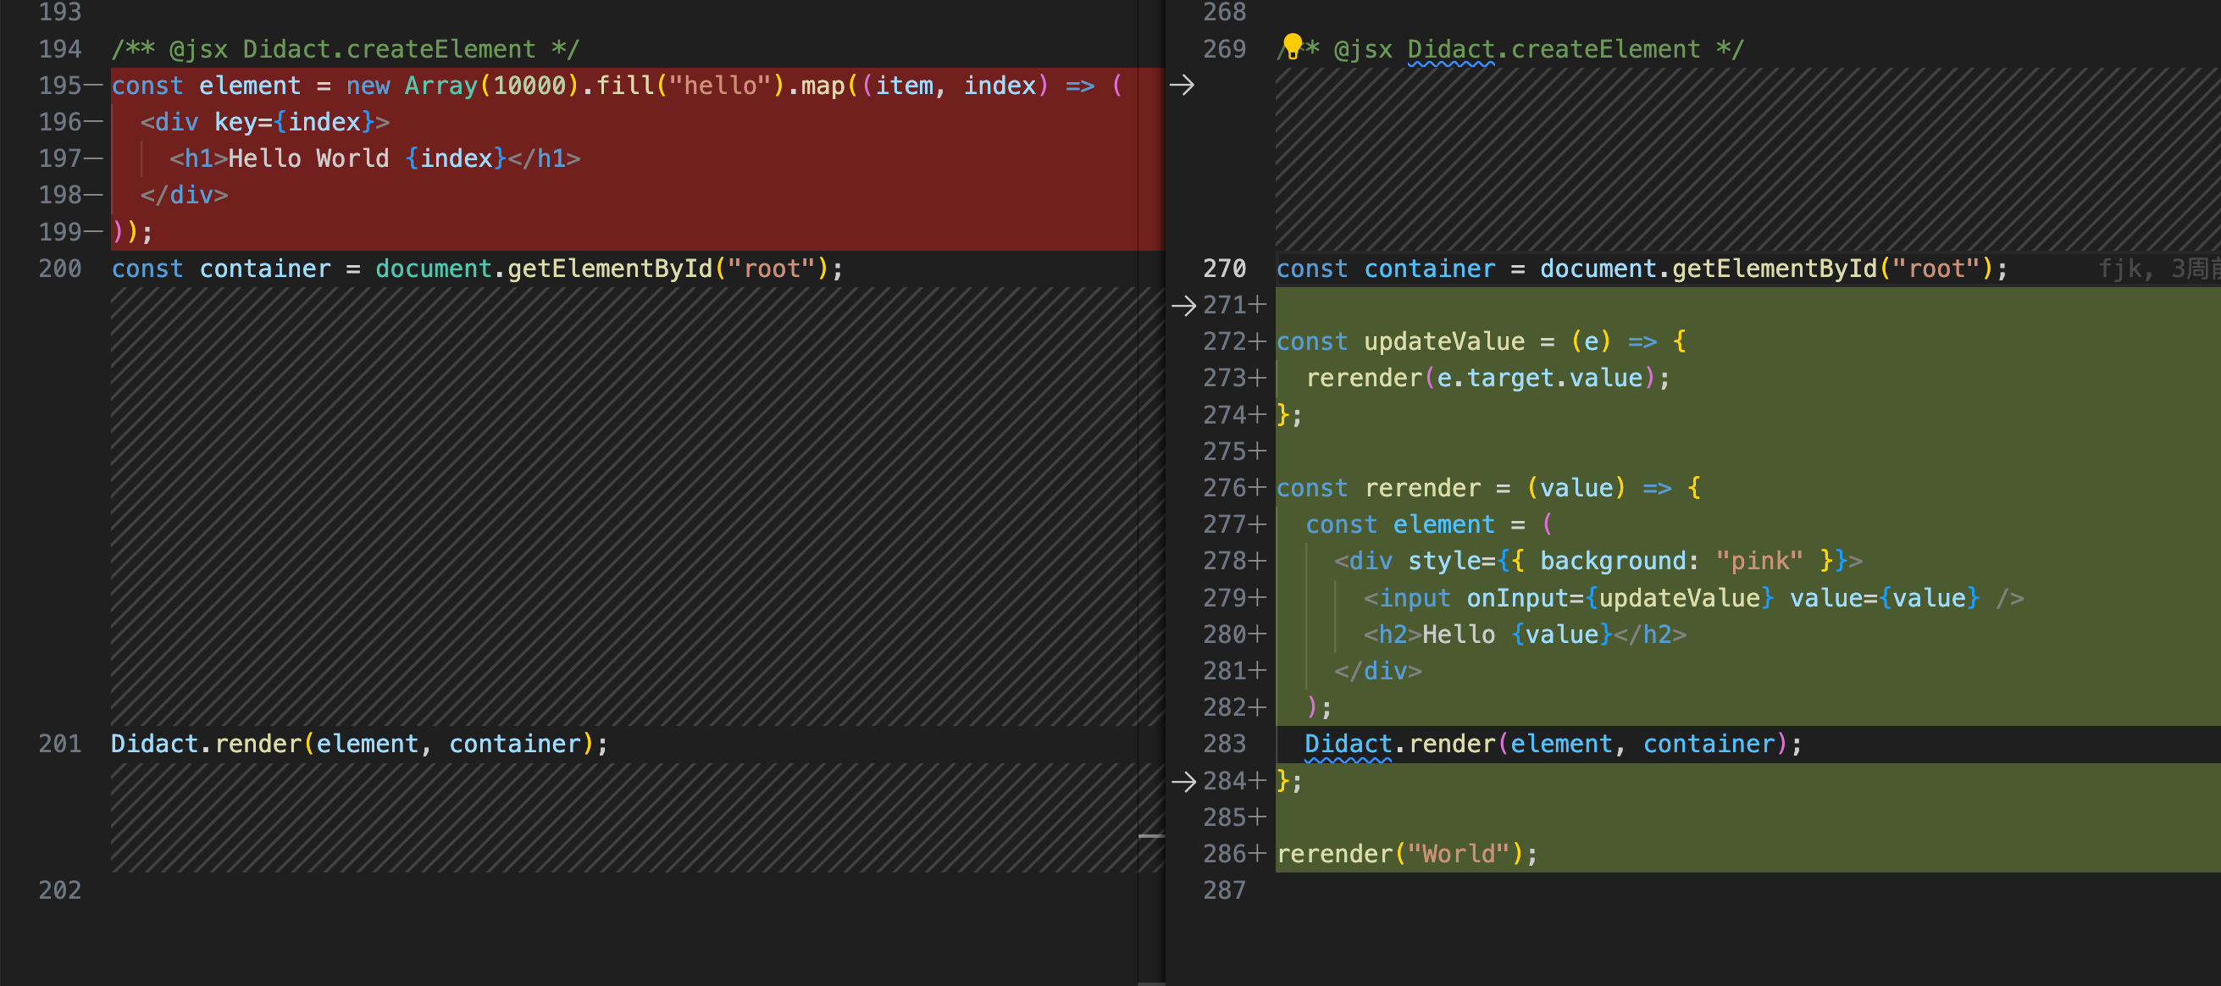The width and height of the screenshot is (2221, 986).
Task: Click the minus marker on line 199
Action: pos(94,232)
